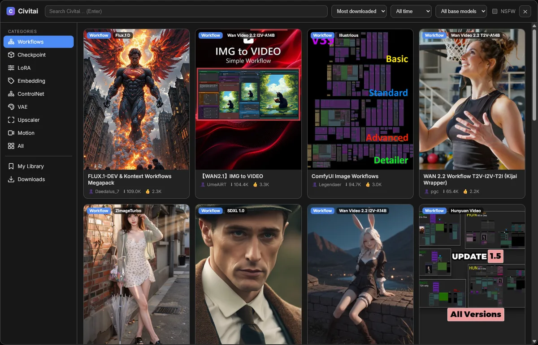
Task: Click thumbs-up icon showing 2.2K
Action: click(466, 192)
